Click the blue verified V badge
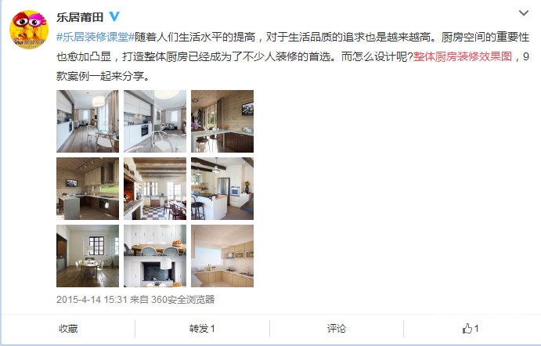Image resolution: width=541 pixels, height=346 pixels. point(114,16)
